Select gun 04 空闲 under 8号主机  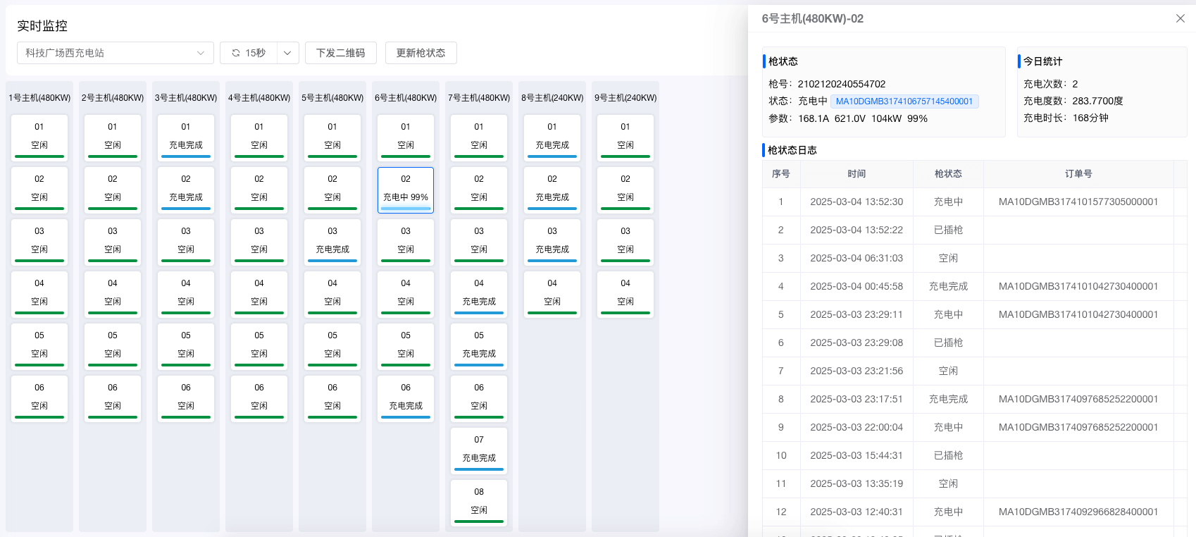coord(552,293)
